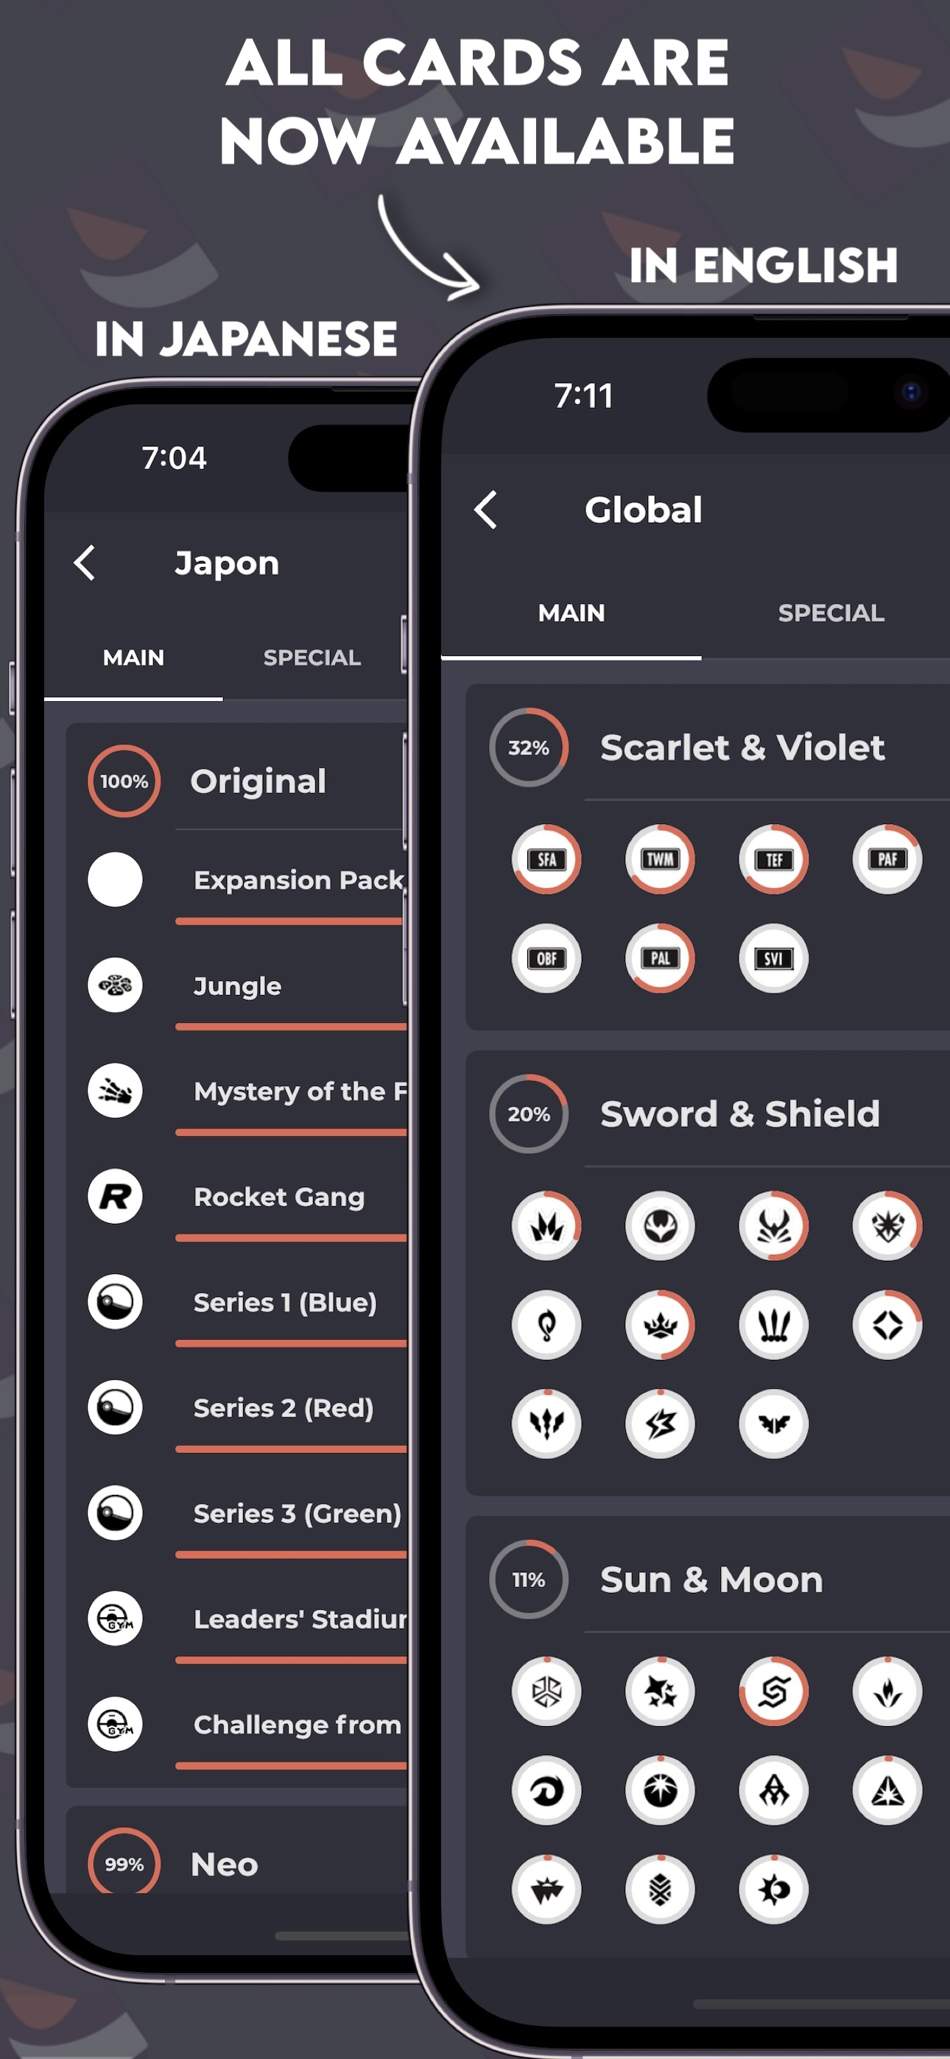The width and height of the screenshot is (950, 2059).
Task: Select the "Challenge from" set name
Action: click(297, 1725)
